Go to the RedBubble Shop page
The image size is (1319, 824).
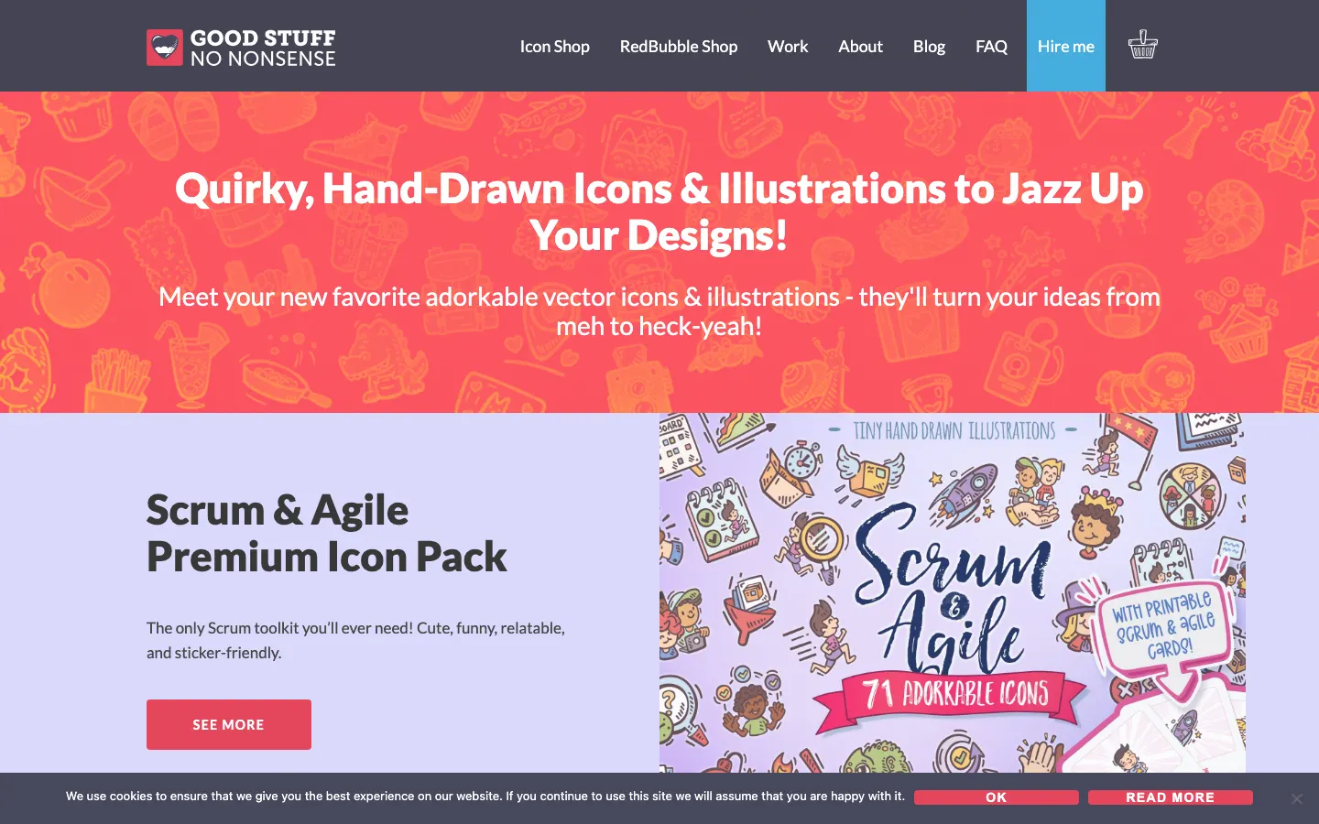[678, 47]
